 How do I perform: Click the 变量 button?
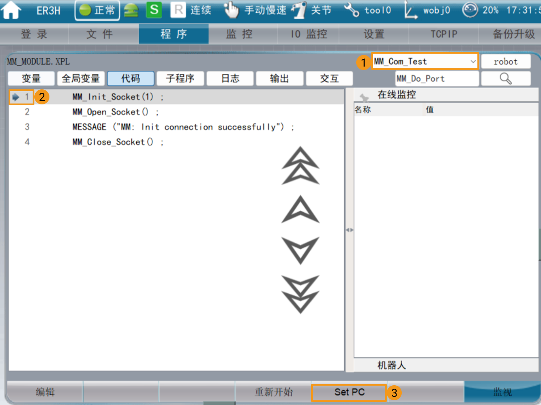coord(31,79)
